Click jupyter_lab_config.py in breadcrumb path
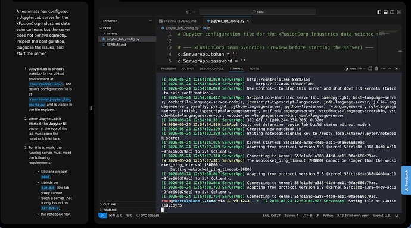Viewport: 411px width, 228px height. click(182, 28)
